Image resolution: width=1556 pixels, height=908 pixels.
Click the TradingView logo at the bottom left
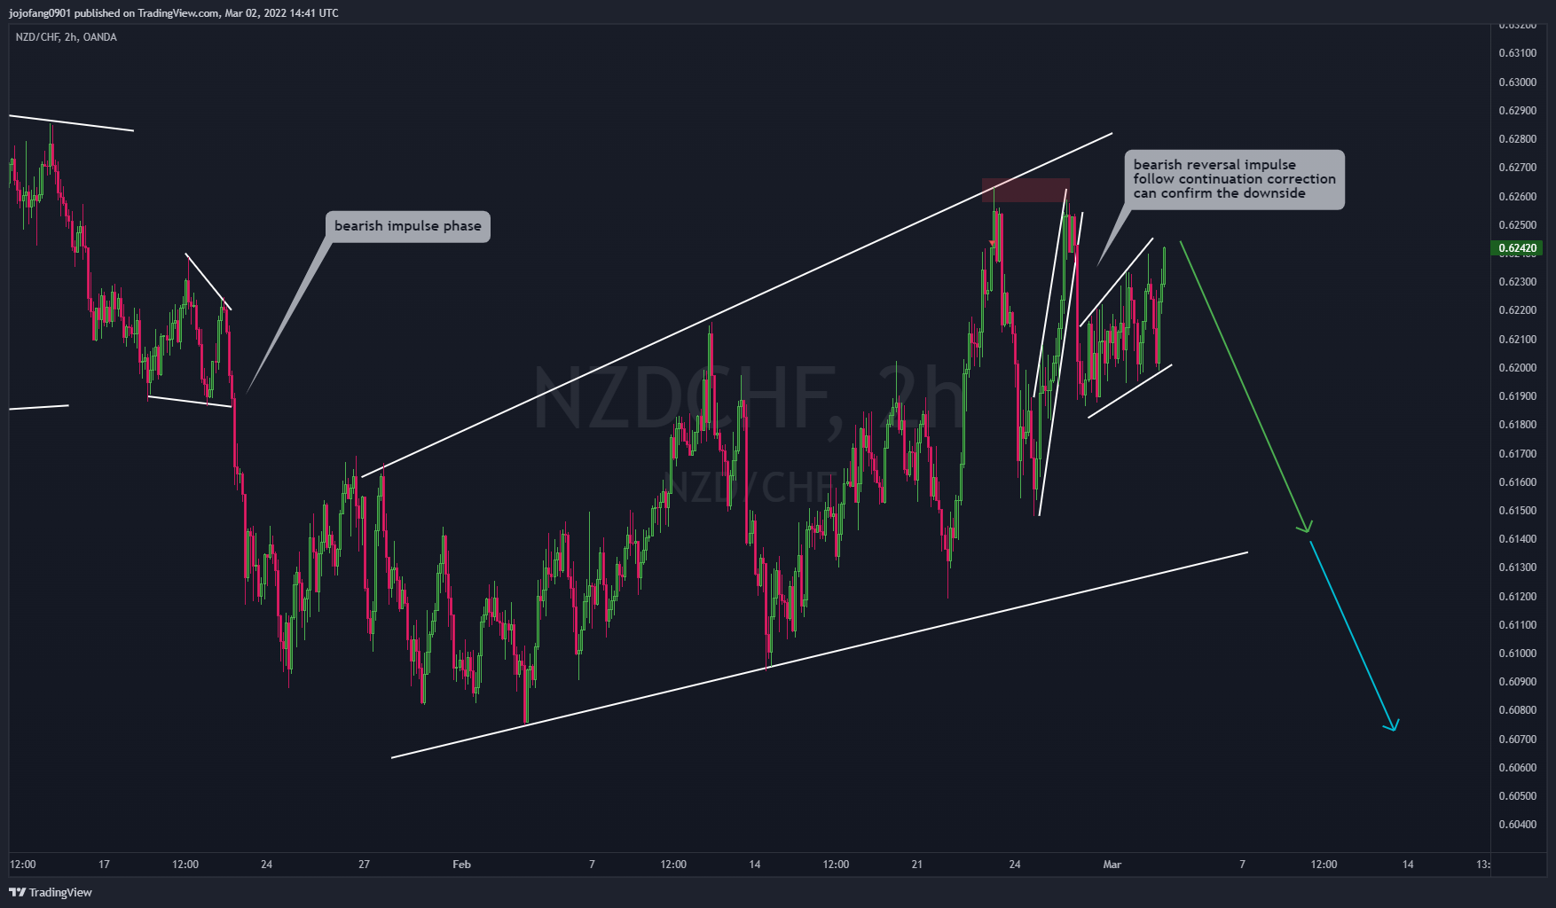[51, 892]
